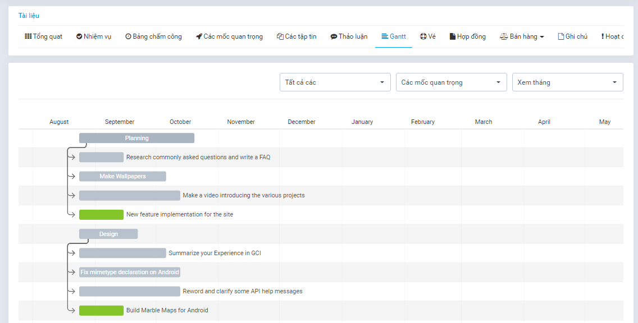This screenshot has width=638, height=323.
Task: Click the chat bubble icon for Thảo luận
Action: 334,36
